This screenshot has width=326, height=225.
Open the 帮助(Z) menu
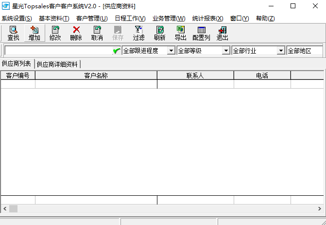[x=265, y=19]
